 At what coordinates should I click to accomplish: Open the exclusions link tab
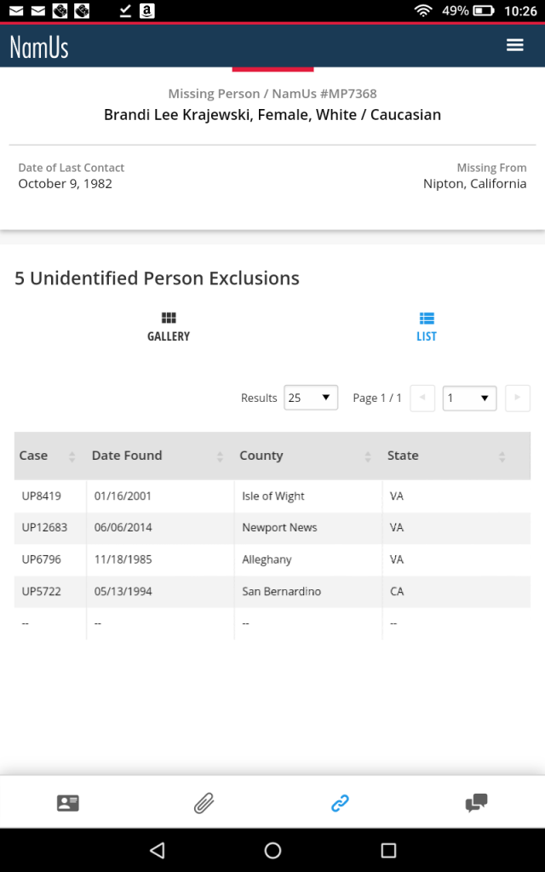click(x=340, y=802)
